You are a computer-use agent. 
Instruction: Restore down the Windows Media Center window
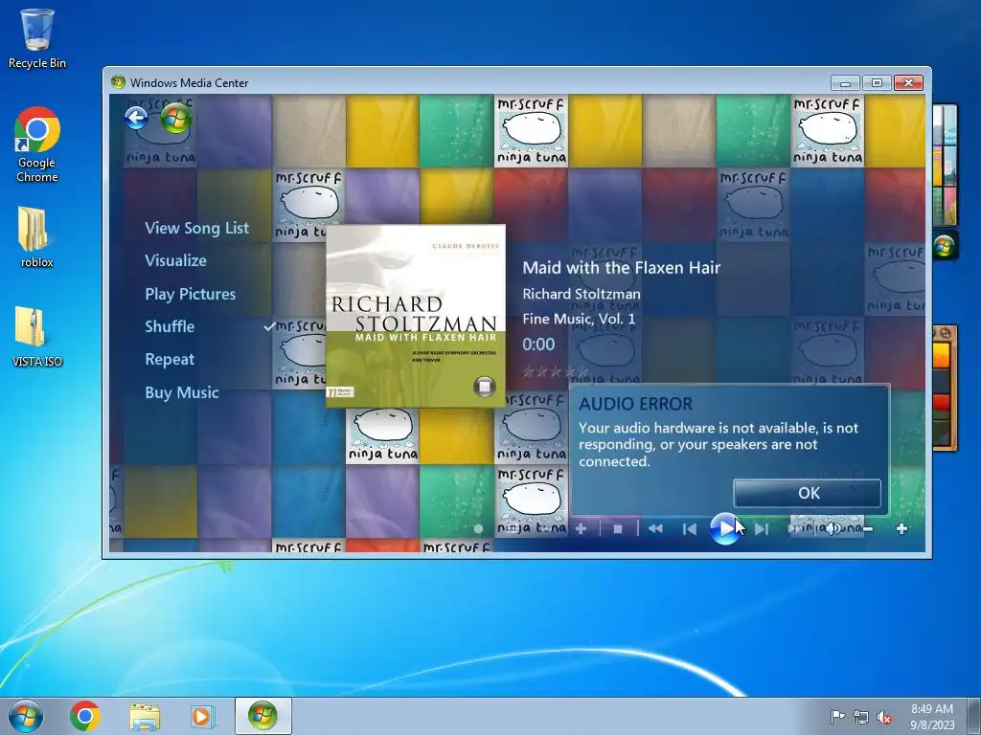[878, 82]
